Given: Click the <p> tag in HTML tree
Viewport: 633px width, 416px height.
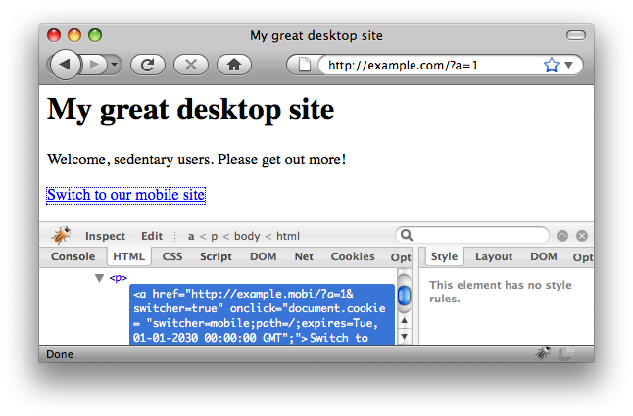Looking at the screenshot, I should coord(119,278).
